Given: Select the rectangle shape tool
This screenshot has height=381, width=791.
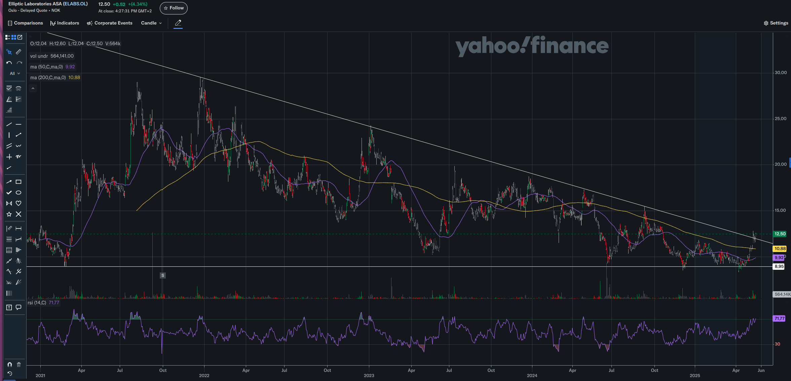Looking at the screenshot, I should (x=18, y=182).
